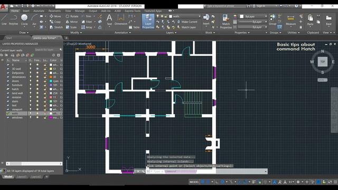Click the AutoCAD application menu logo

(4, 7)
